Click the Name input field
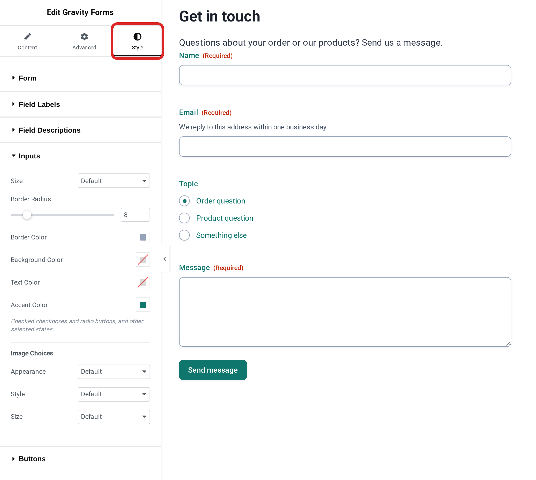 coord(345,75)
